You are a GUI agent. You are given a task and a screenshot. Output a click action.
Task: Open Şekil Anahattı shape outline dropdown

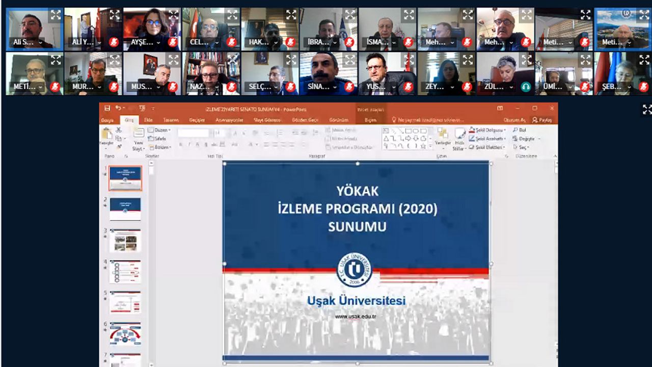point(487,139)
